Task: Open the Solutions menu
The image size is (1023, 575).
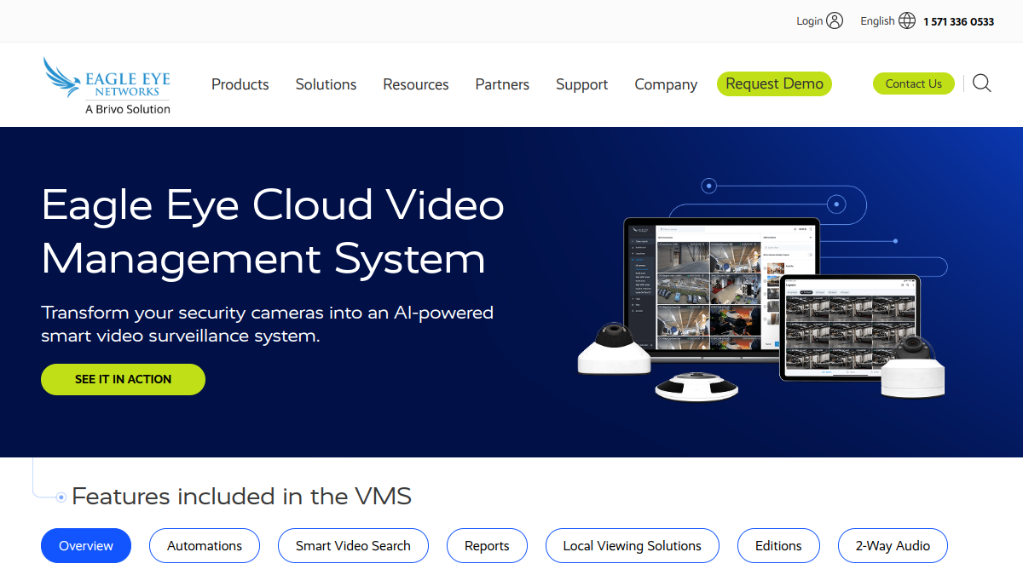Action: pyautogui.click(x=326, y=84)
